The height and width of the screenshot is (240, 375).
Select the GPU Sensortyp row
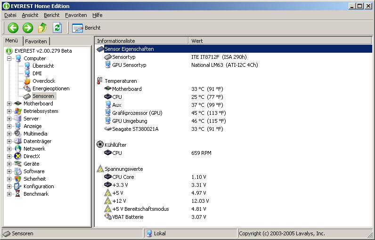point(234,65)
